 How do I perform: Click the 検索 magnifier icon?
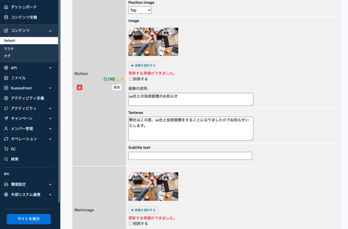[6, 159]
